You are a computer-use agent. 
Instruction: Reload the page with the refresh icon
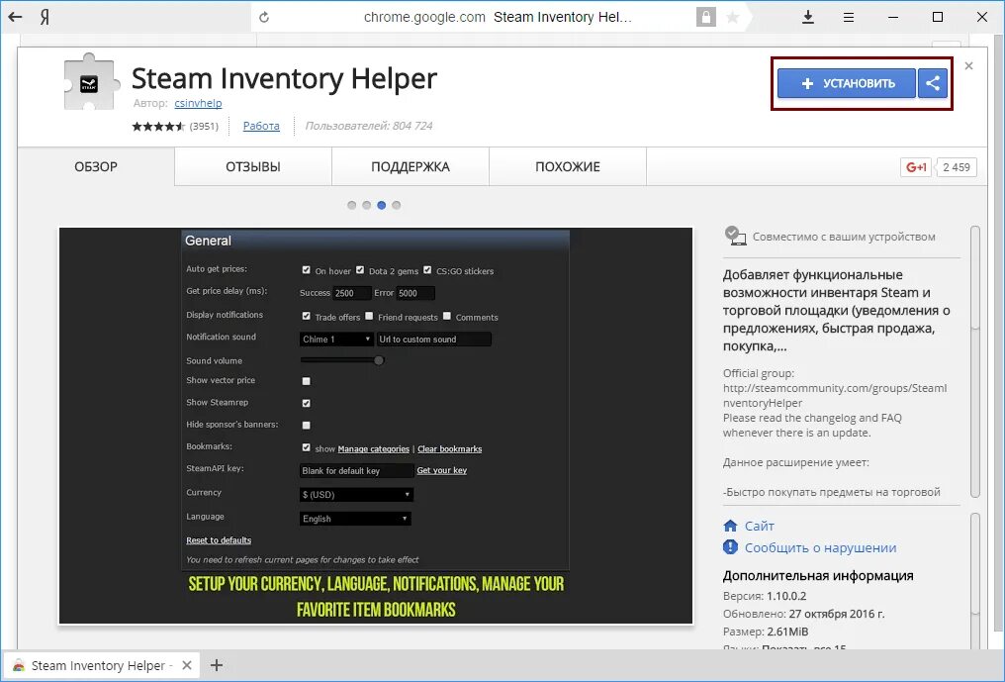(x=263, y=18)
